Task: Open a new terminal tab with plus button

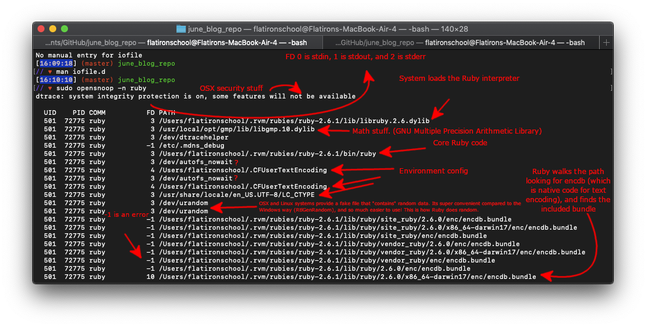Action: coord(606,43)
